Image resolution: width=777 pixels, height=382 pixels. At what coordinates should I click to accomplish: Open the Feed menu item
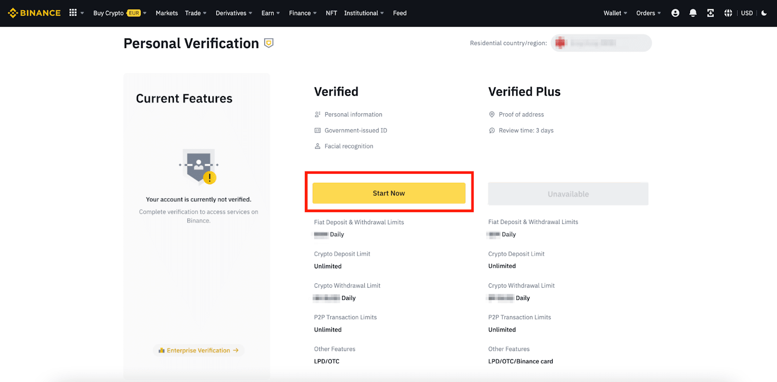coord(400,13)
